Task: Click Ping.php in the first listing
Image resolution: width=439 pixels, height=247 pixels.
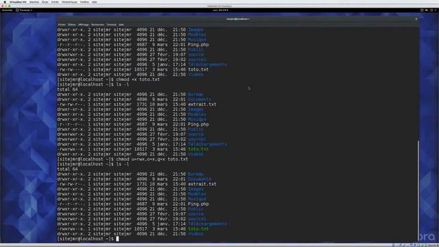Action: tap(198, 45)
